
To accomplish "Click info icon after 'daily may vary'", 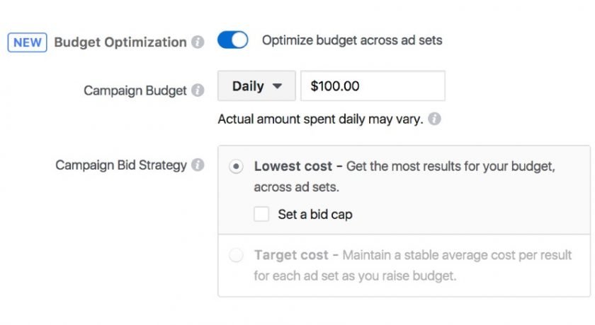I will click(x=434, y=119).
